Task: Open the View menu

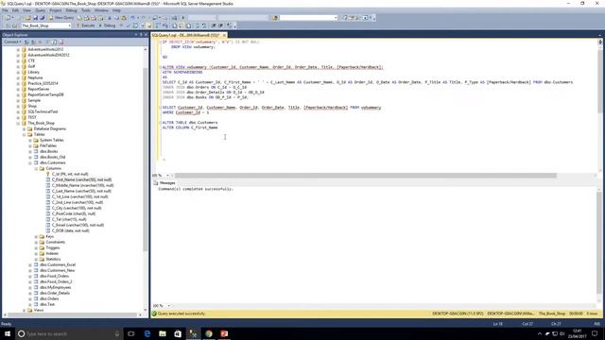Action: click(x=26, y=10)
